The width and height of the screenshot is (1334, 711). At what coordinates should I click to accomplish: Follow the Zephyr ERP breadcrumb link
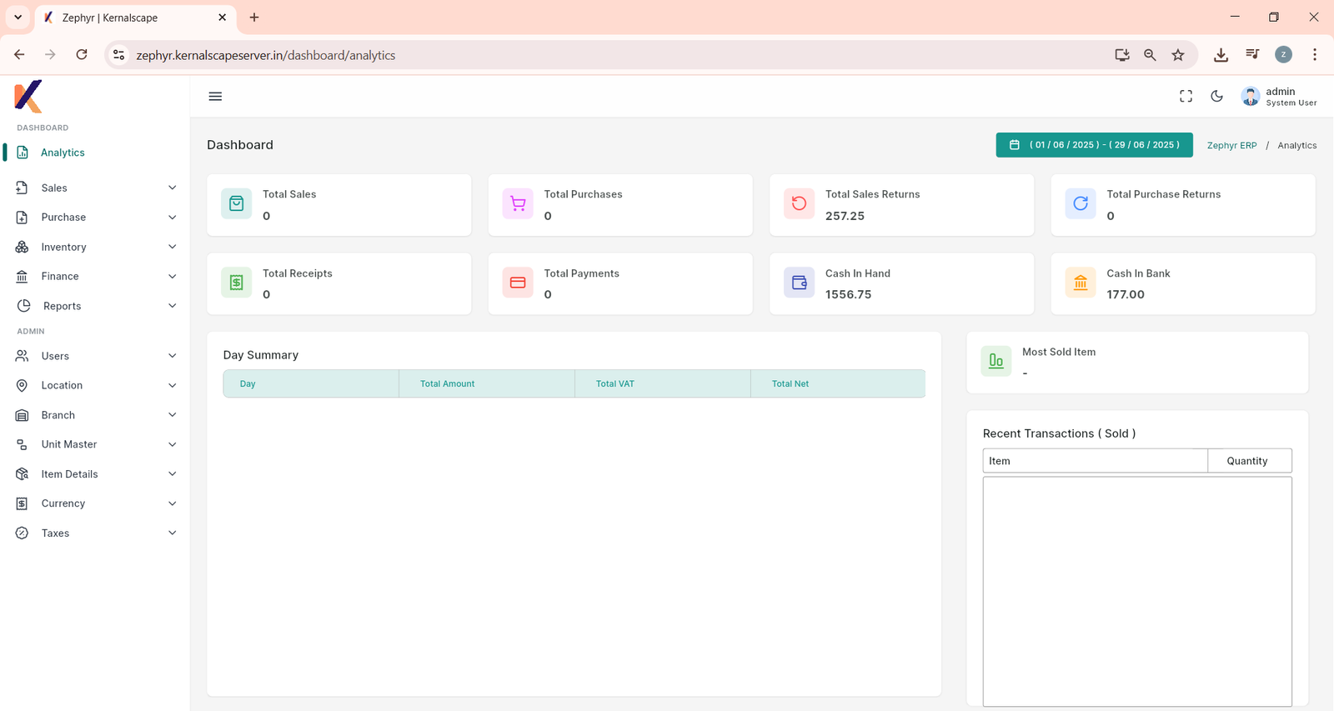coord(1231,145)
